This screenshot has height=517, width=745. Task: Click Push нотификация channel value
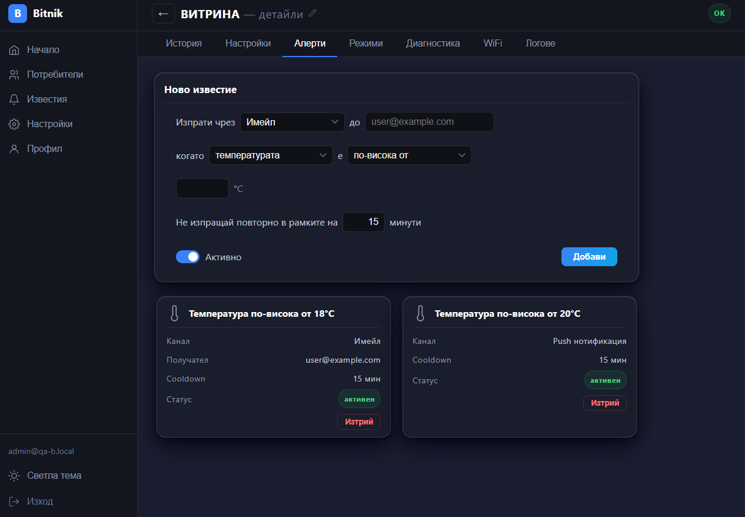(x=590, y=341)
